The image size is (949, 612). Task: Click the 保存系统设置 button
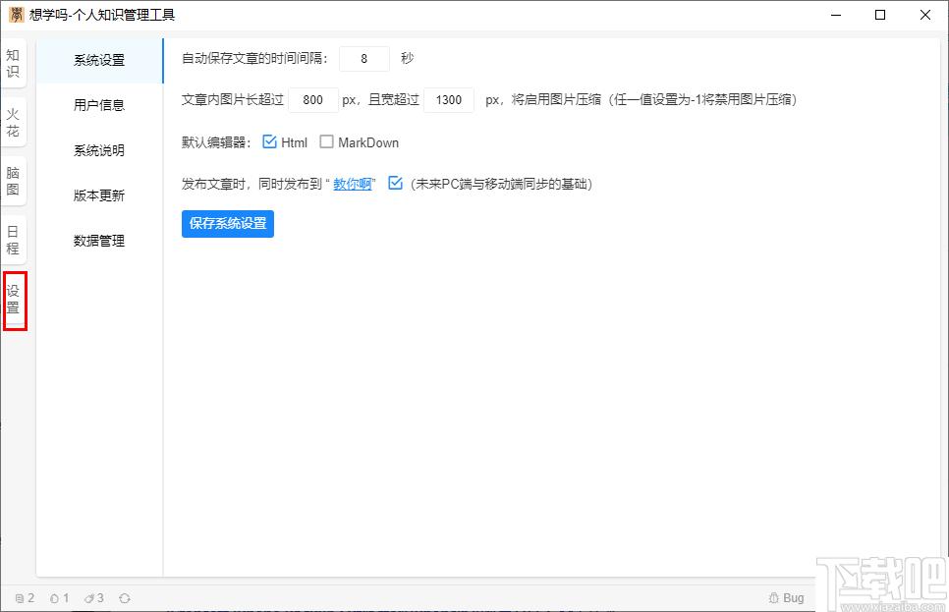228,224
